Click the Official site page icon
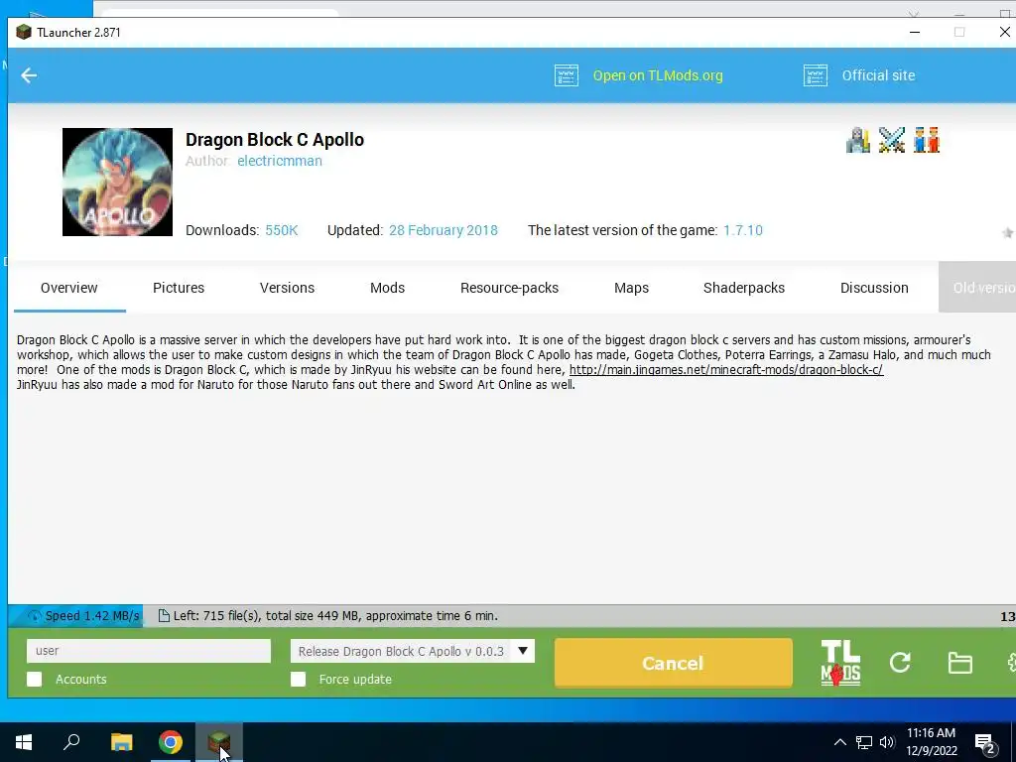 816,75
